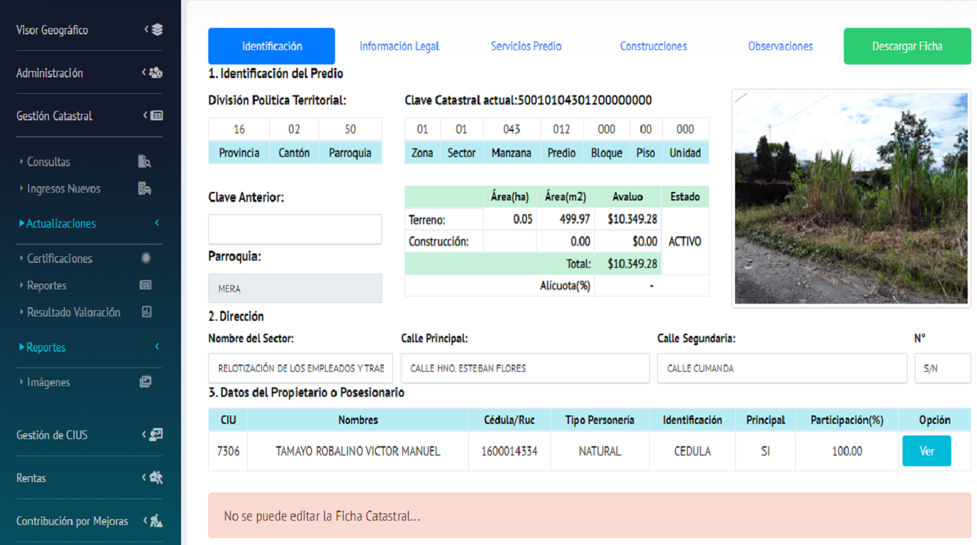Click the Rentas icon in sidebar
This screenshot has height=545, width=977.
tap(156, 478)
